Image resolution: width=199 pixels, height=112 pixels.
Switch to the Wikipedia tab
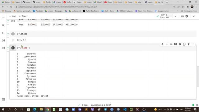tap(78, 2)
